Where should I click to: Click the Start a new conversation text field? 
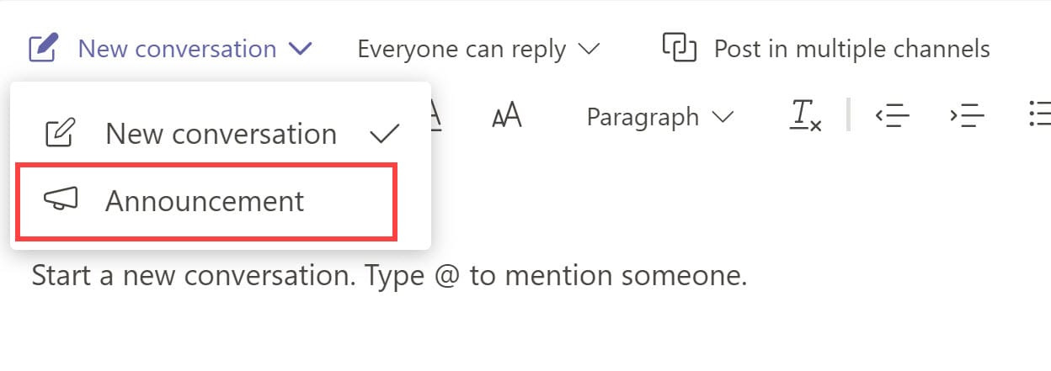(x=389, y=275)
